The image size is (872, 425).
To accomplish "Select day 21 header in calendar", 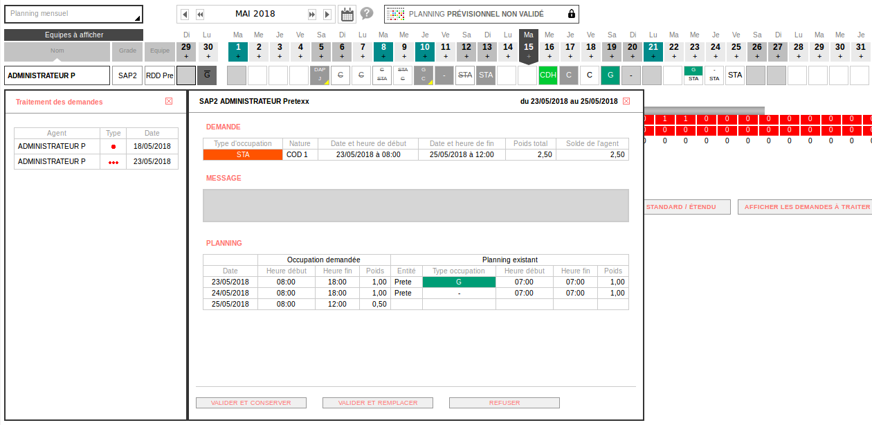I will [653, 51].
